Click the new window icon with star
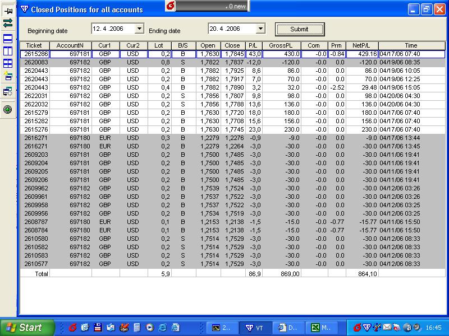Image resolution: width=449 pixels, height=336 pixels. tap(8, 77)
